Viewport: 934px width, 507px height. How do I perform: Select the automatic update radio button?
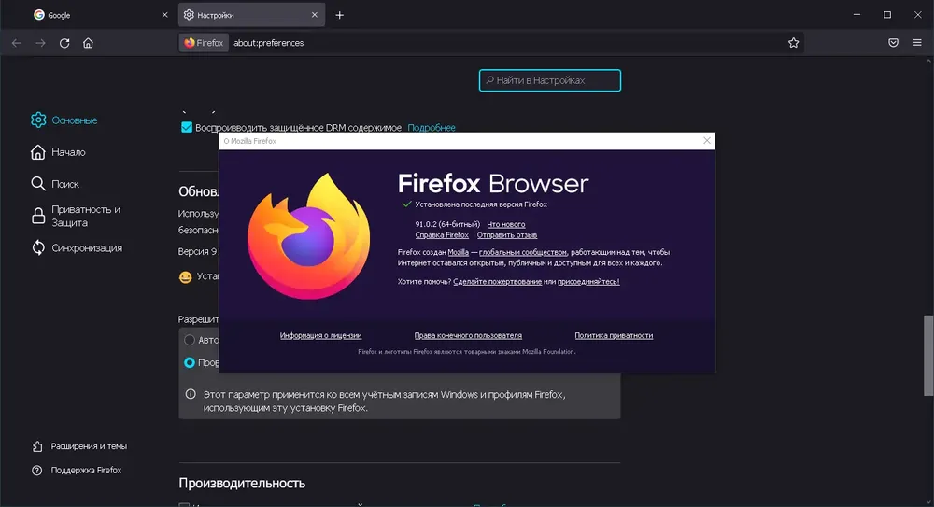pos(190,340)
